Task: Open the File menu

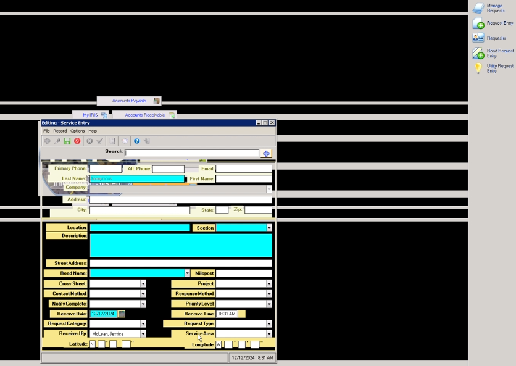Action: coord(46,131)
